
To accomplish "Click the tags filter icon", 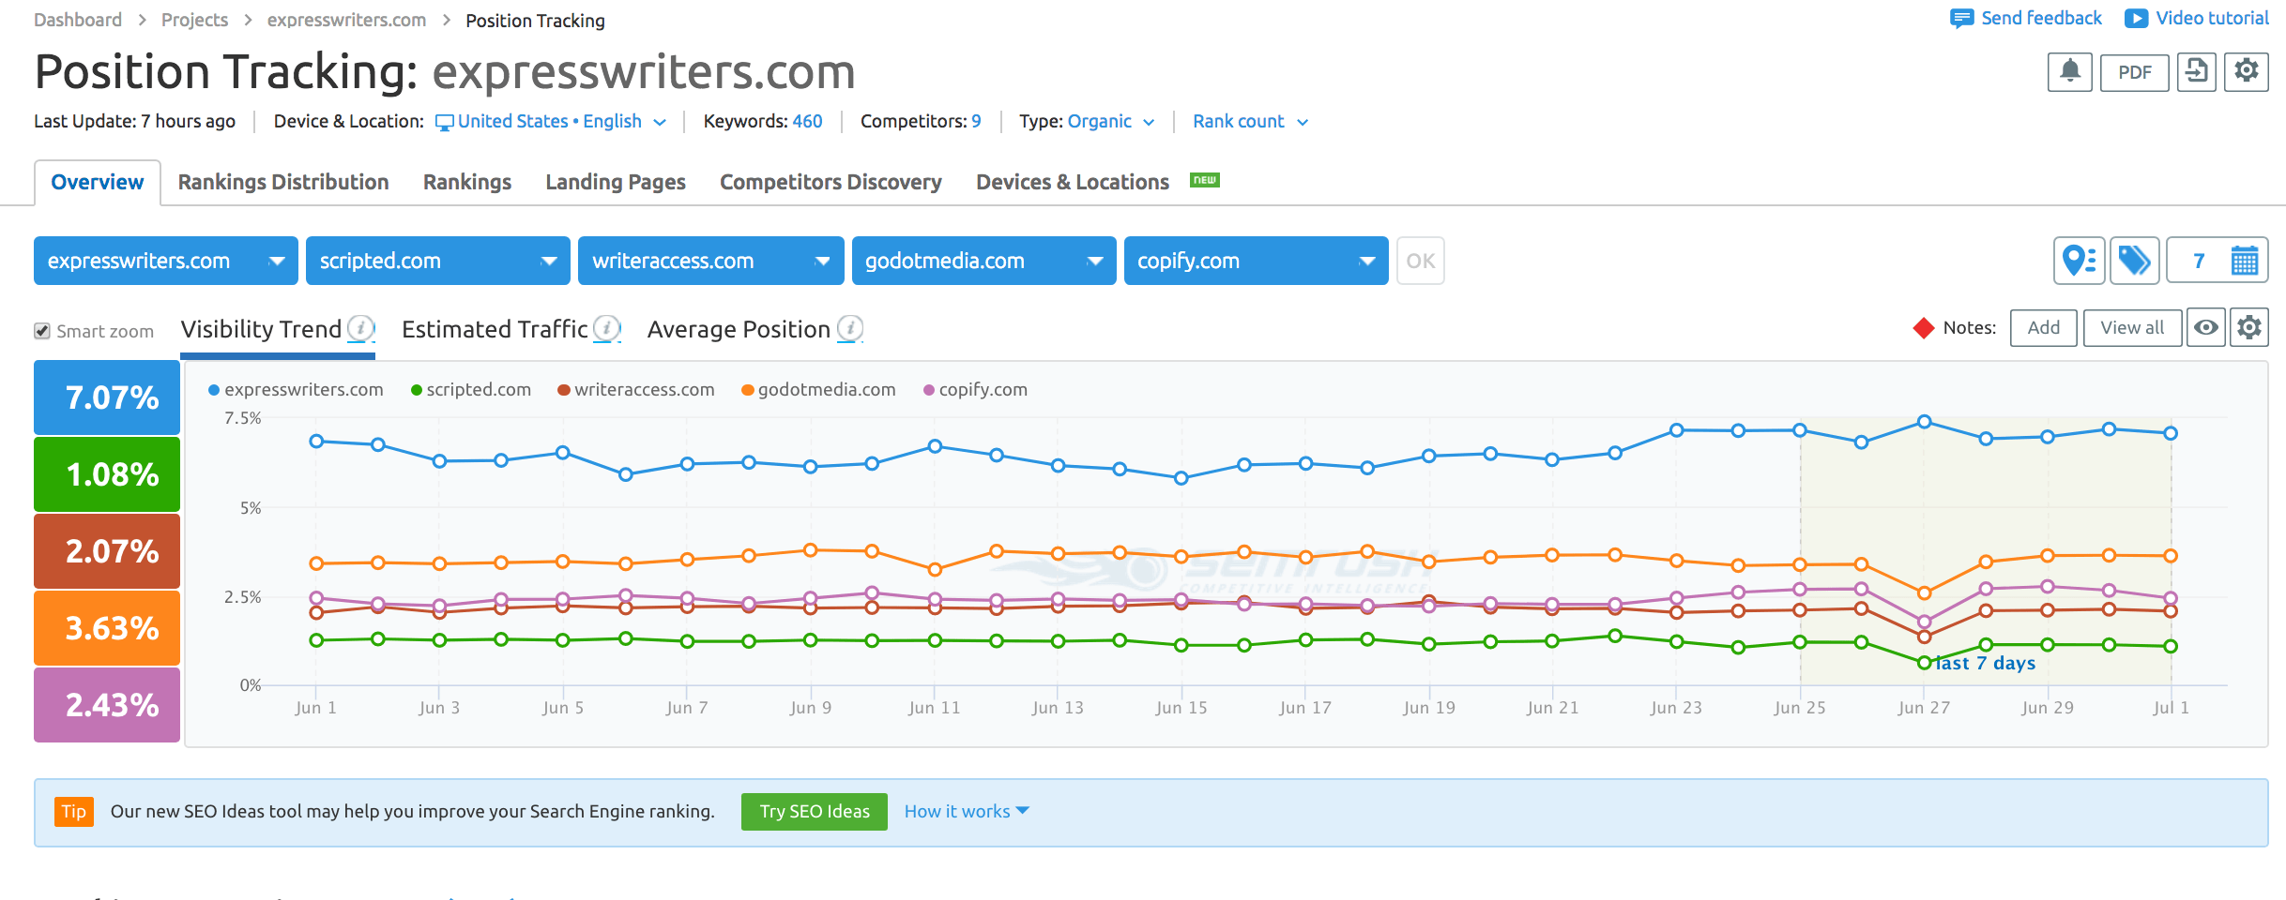I will 2134,261.
